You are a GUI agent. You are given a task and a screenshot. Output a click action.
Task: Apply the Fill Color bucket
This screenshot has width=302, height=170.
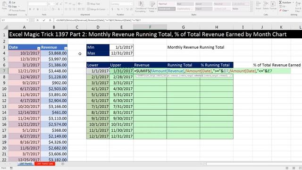53,9
